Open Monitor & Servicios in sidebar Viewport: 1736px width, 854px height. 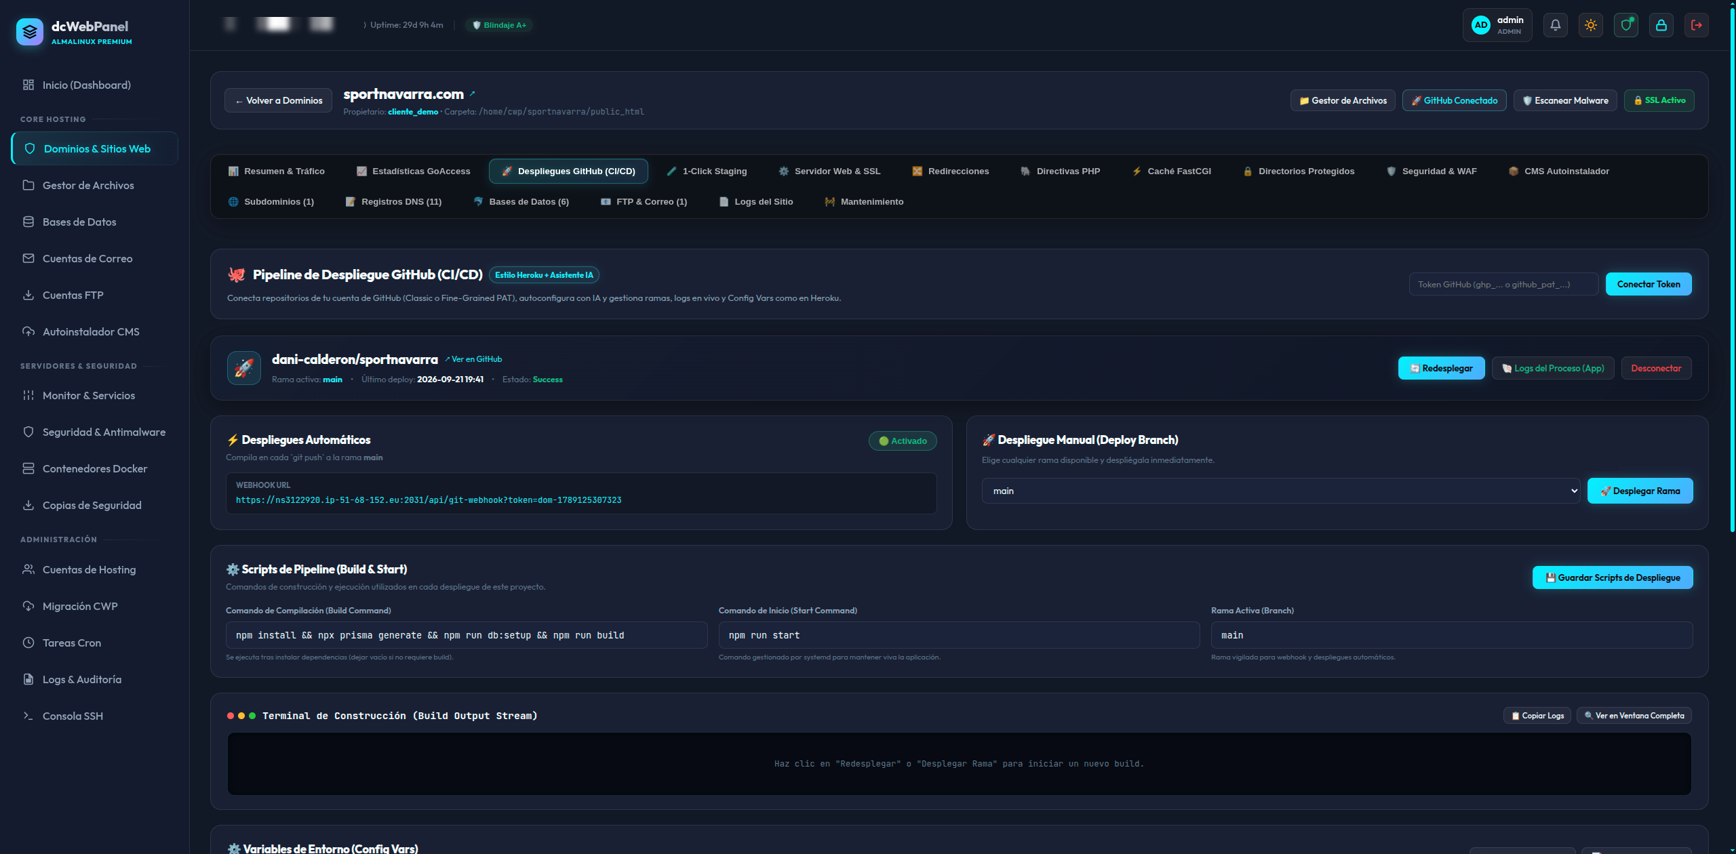click(x=94, y=395)
